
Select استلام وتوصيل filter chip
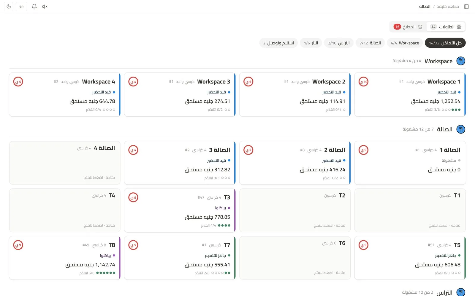(x=278, y=43)
